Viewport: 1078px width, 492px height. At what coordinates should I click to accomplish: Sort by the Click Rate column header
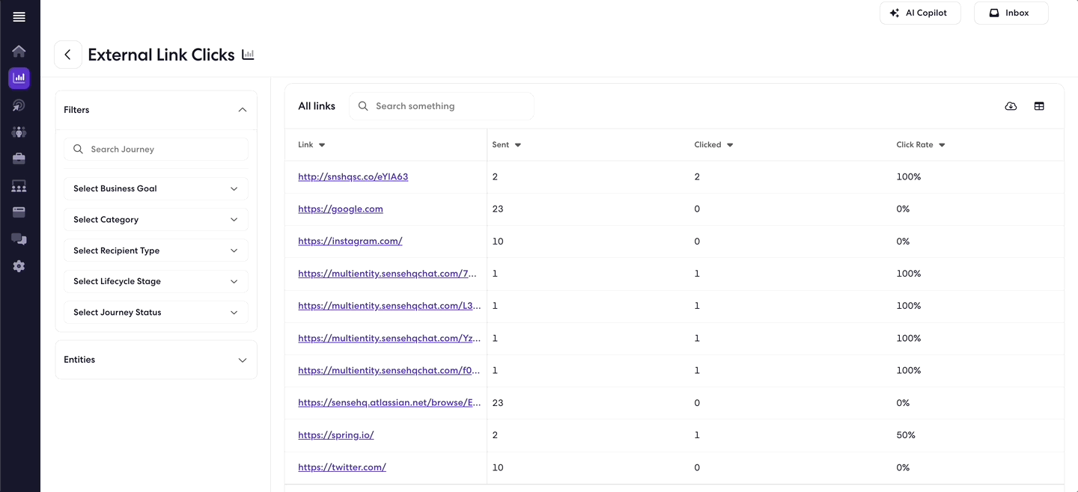(x=921, y=145)
